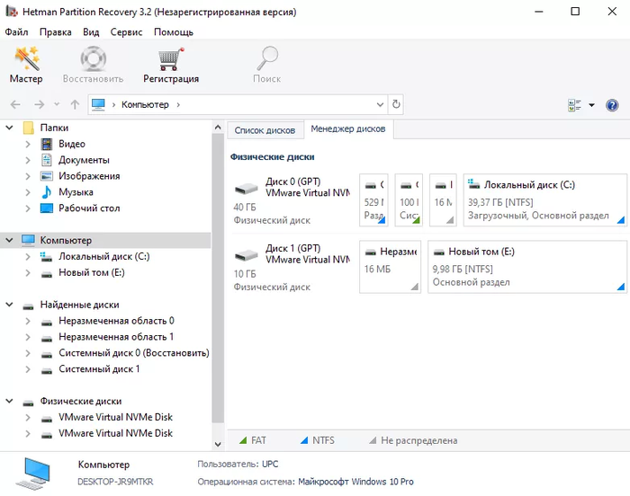Screen dimensions: 630x496
Task: Click the view mode icon at top right
Action: (575, 105)
